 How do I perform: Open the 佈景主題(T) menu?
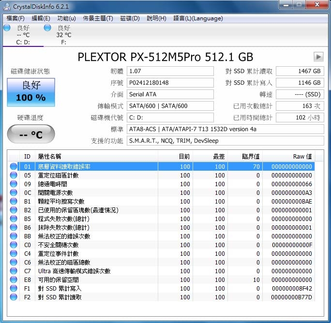[x=98, y=18]
